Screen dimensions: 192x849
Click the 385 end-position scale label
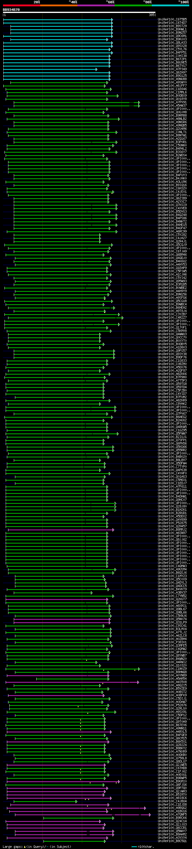pyautogui.click(x=151, y=15)
